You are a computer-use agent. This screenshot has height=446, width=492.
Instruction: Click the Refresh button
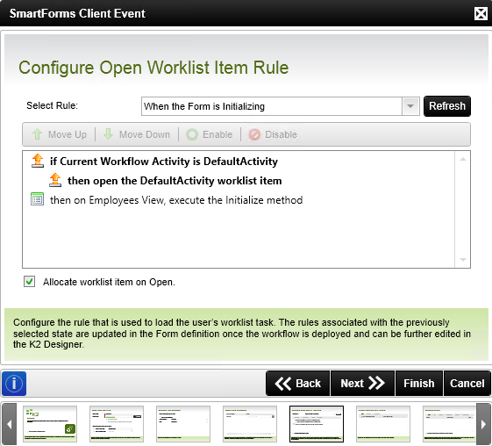446,106
